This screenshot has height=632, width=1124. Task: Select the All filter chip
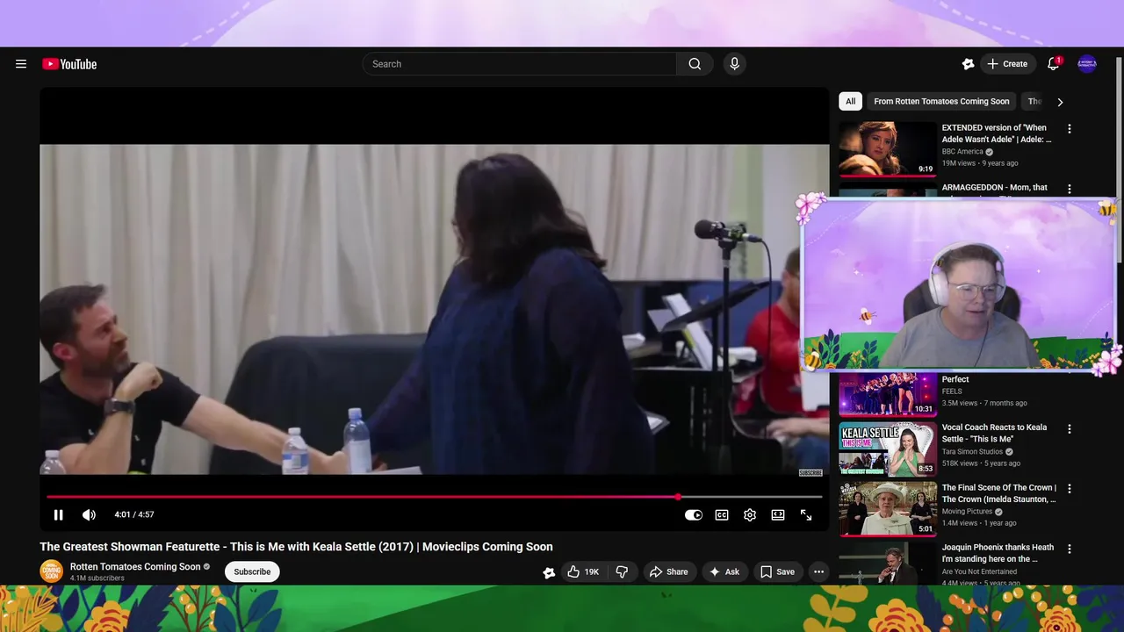tap(850, 101)
